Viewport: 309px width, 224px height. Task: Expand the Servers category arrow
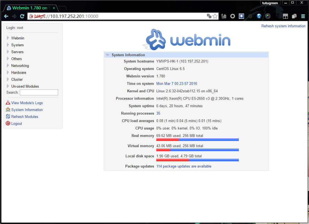click(x=8, y=52)
